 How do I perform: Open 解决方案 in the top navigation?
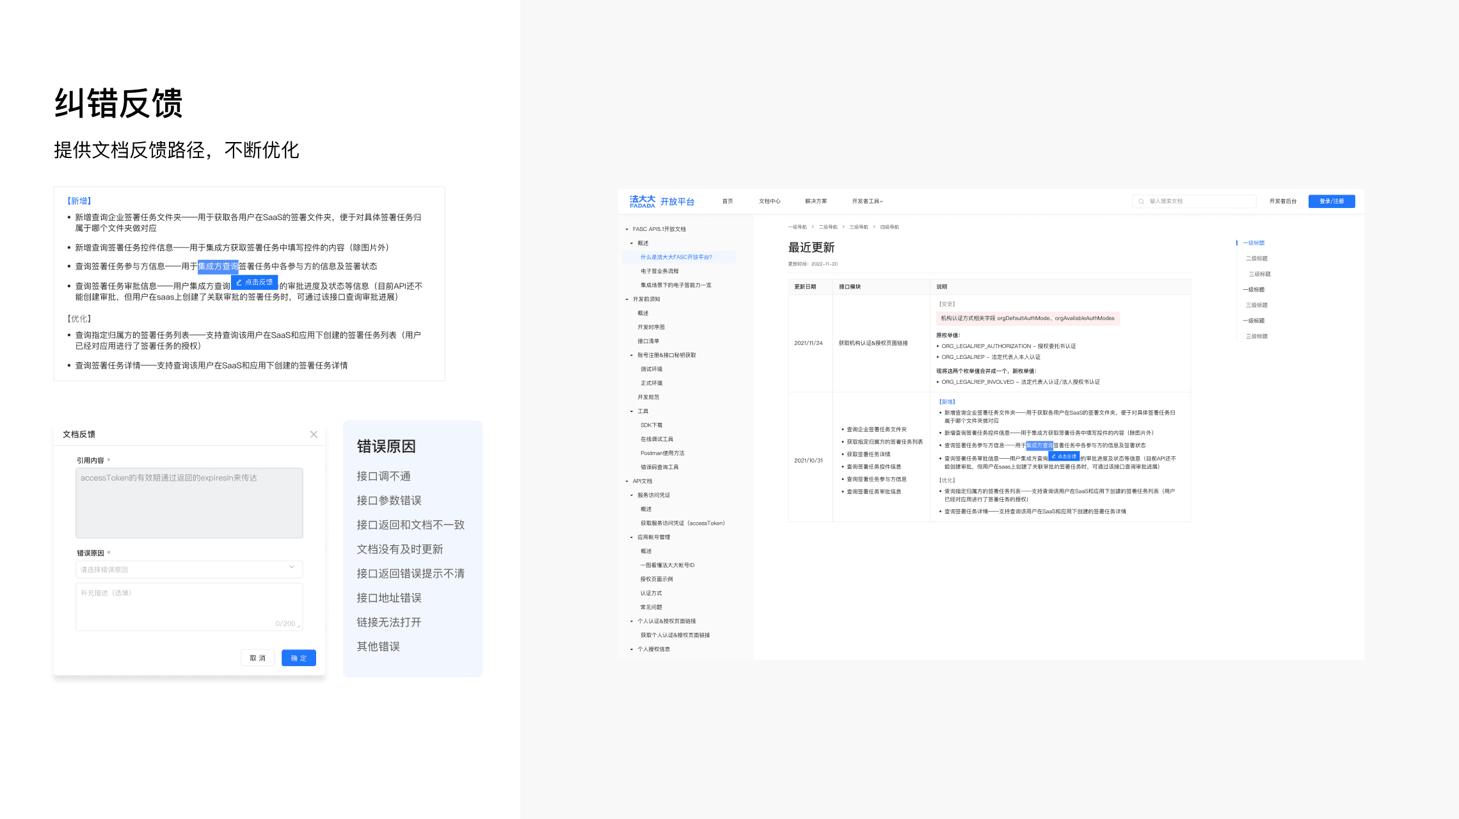(x=815, y=202)
